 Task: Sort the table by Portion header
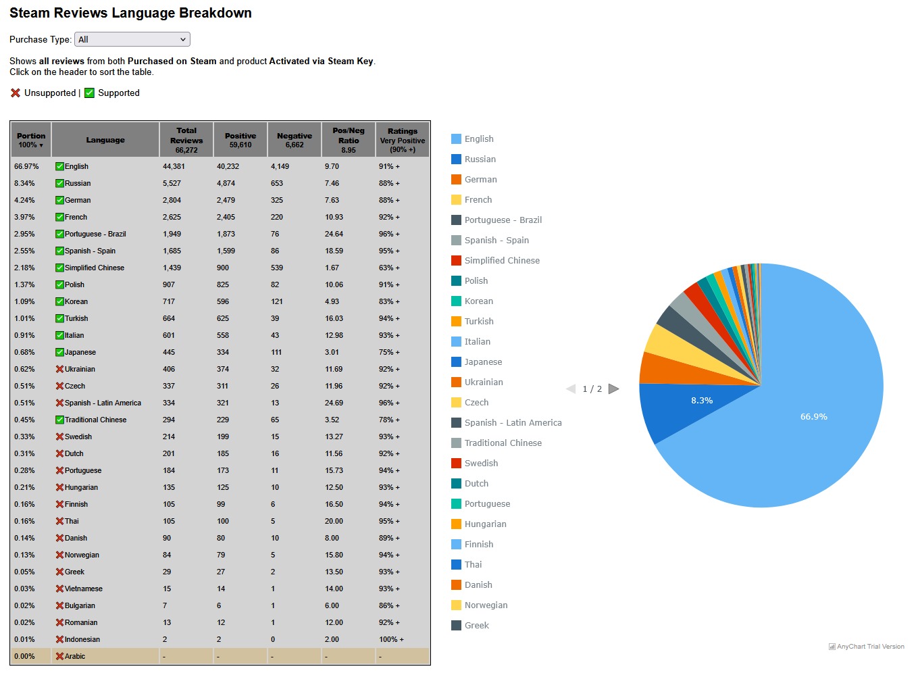[31, 140]
